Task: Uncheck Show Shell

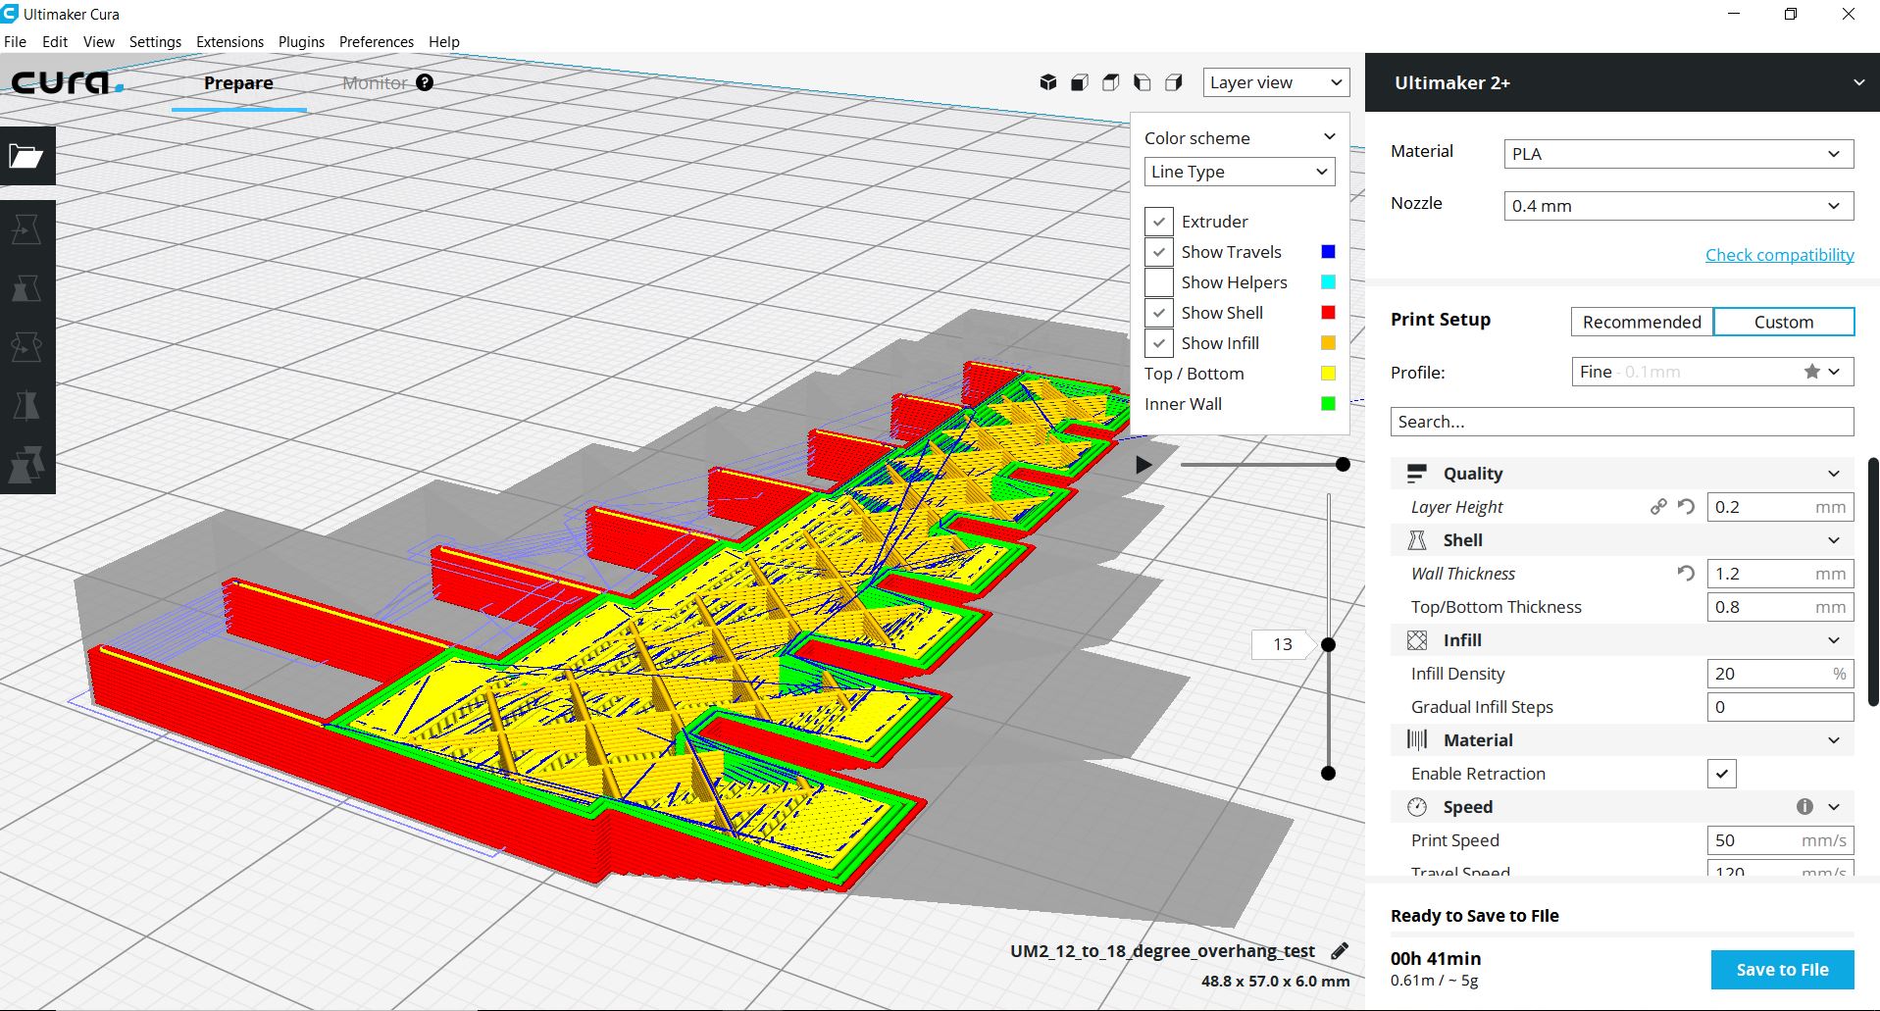Action: 1159,313
